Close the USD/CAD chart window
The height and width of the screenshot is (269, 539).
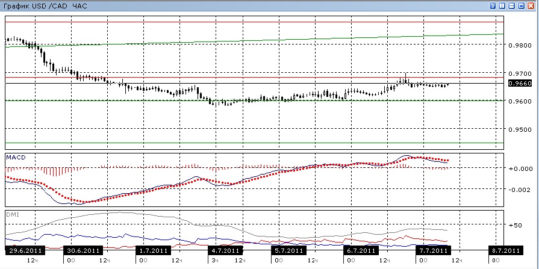[531, 6]
